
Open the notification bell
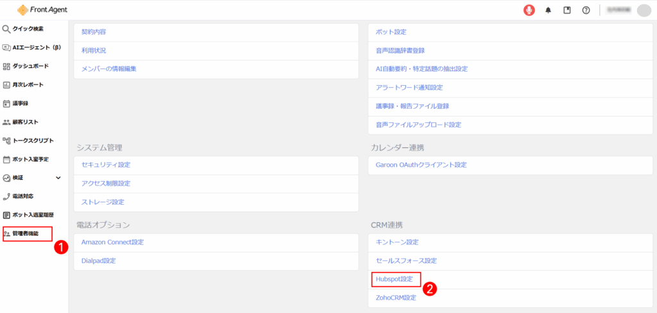click(x=548, y=10)
